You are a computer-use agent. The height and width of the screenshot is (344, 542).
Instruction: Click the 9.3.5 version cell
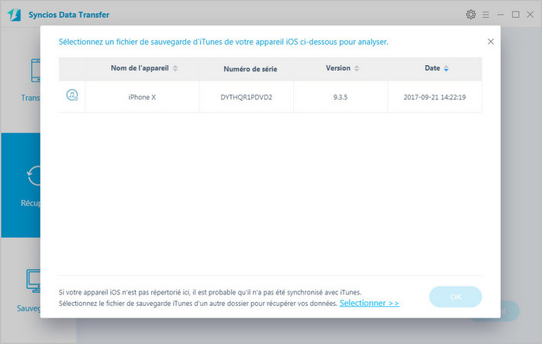click(x=338, y=96)
